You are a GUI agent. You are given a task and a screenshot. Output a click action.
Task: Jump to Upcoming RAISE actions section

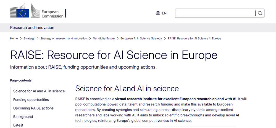(33, 108)
